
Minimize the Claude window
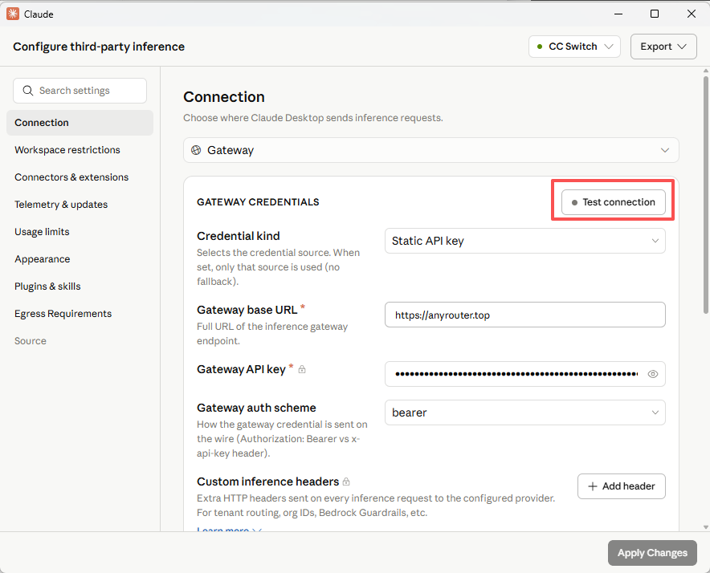618,14
